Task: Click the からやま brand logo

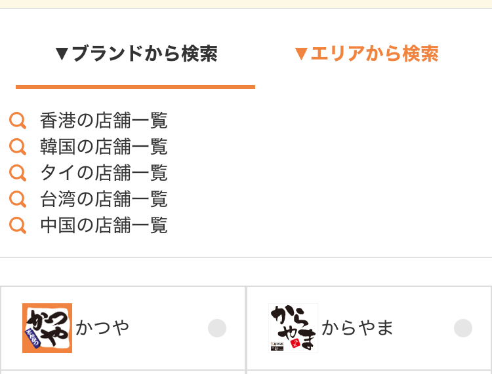Action: click(x=293, y=328)
